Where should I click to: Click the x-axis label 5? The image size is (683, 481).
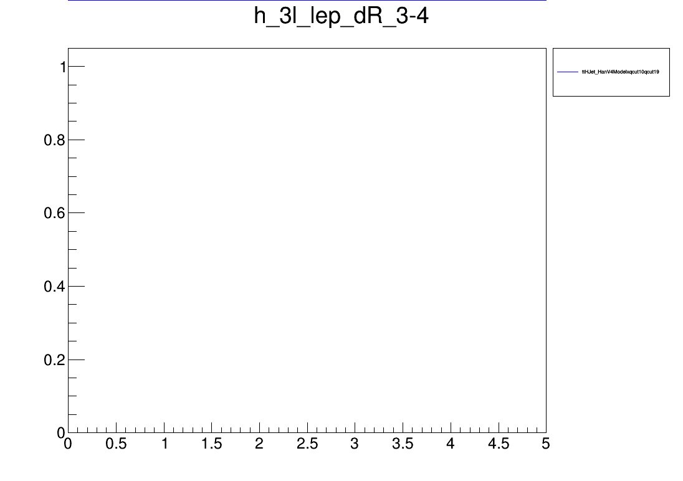click(546, 444)
